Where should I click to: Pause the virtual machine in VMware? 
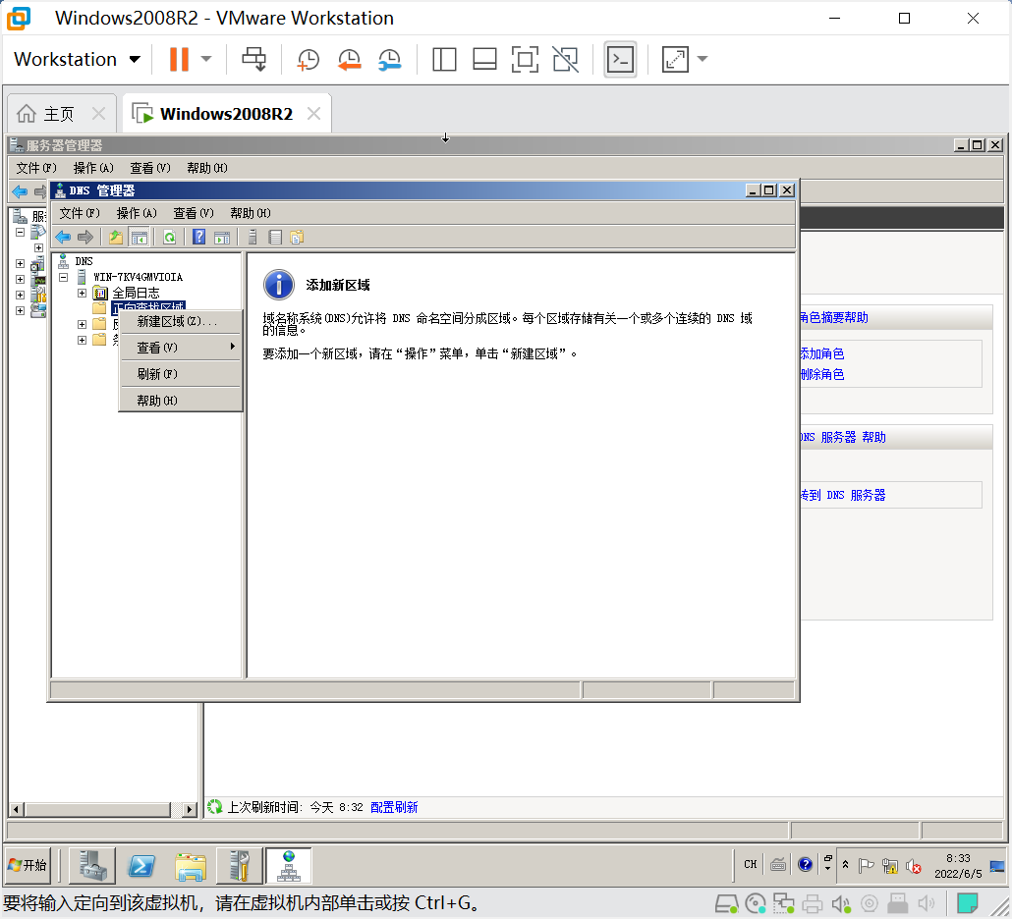pos(179,59)
